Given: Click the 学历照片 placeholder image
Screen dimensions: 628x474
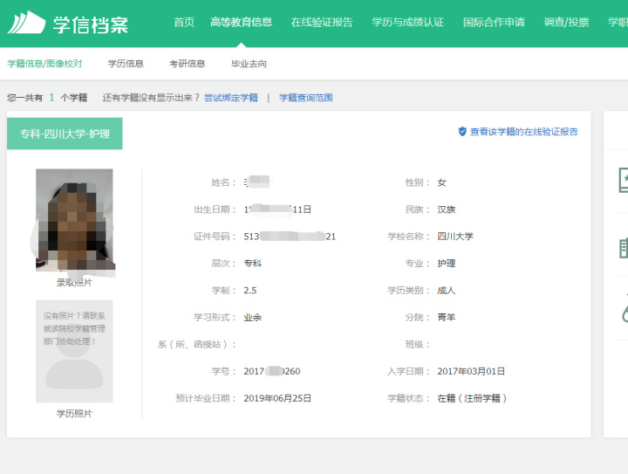Looking at the screenshot, I should point(74,351).
